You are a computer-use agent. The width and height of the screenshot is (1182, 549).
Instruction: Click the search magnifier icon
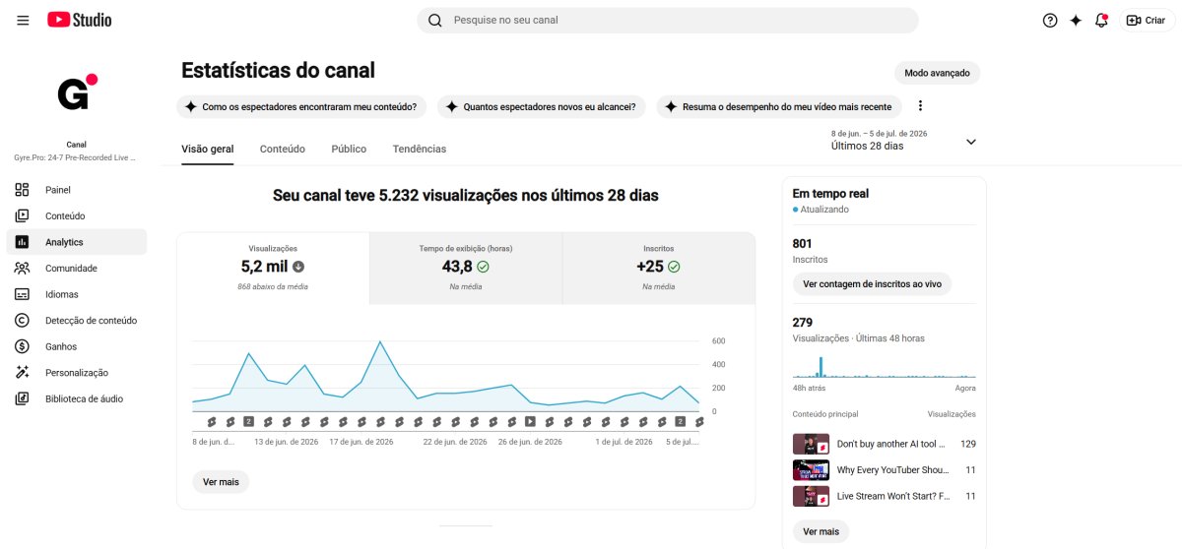(434, 20)
